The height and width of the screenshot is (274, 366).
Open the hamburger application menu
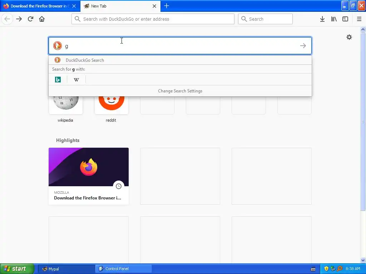(x=359, y=19)
